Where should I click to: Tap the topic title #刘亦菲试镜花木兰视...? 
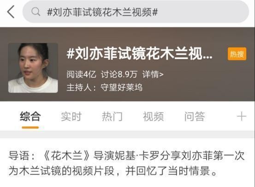(140, 54)
